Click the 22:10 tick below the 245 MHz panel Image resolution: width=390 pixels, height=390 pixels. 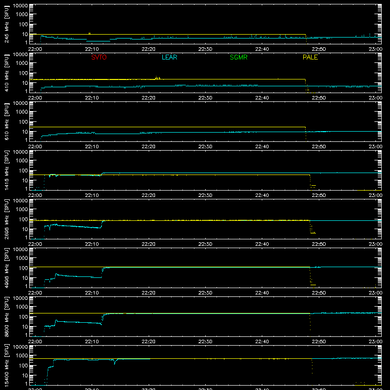click(92, 49)
